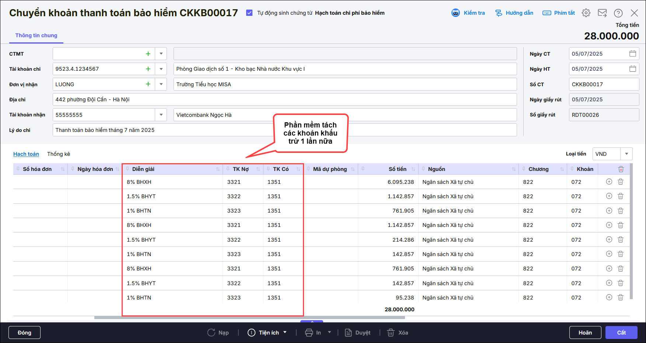Image resolution: width=646 pixels, height=343 pixels.
Task: Click the Đóng button
Action: click(24, 333)
